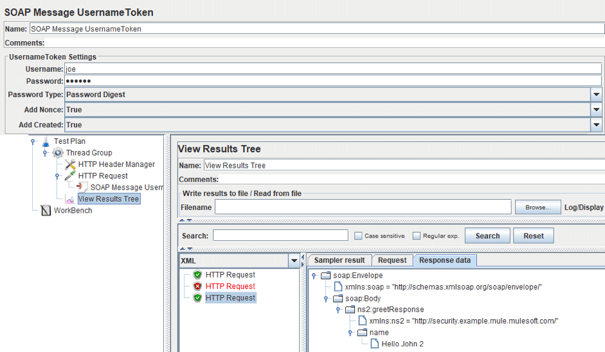
Task: Select HTTP Request sampler in the tree
Action: 103,176
